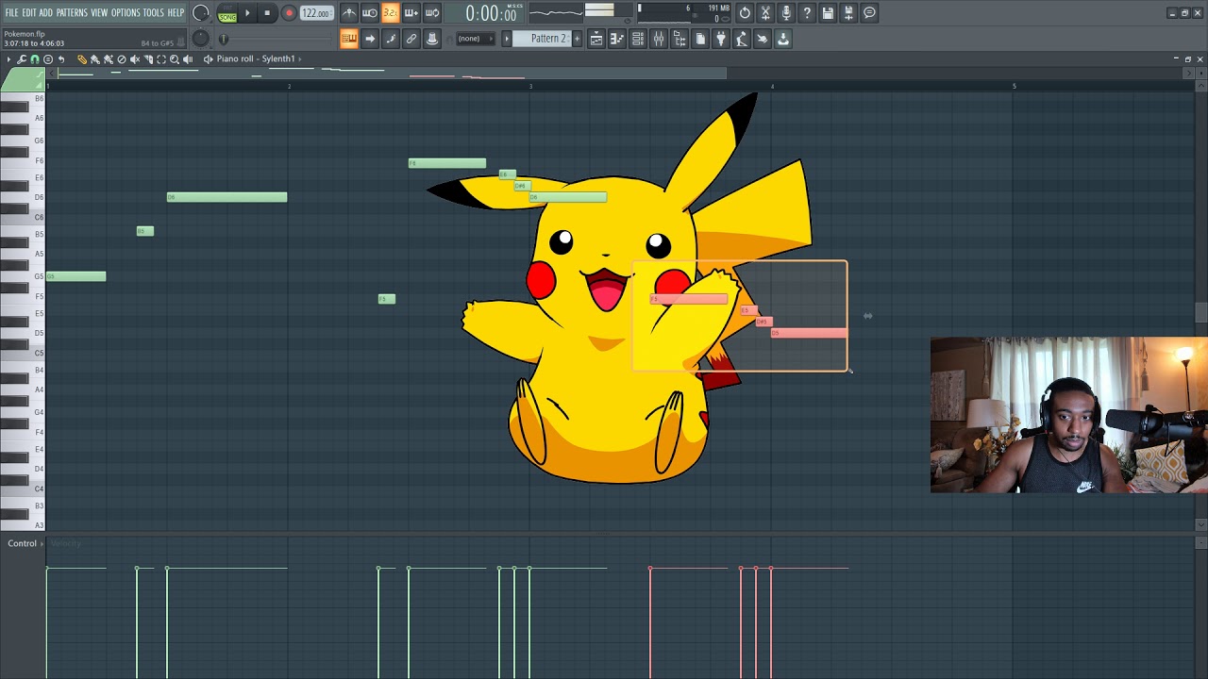Select the Playback speaker tool
Screen dimensions: 1208x679
[x=188, y=59]
